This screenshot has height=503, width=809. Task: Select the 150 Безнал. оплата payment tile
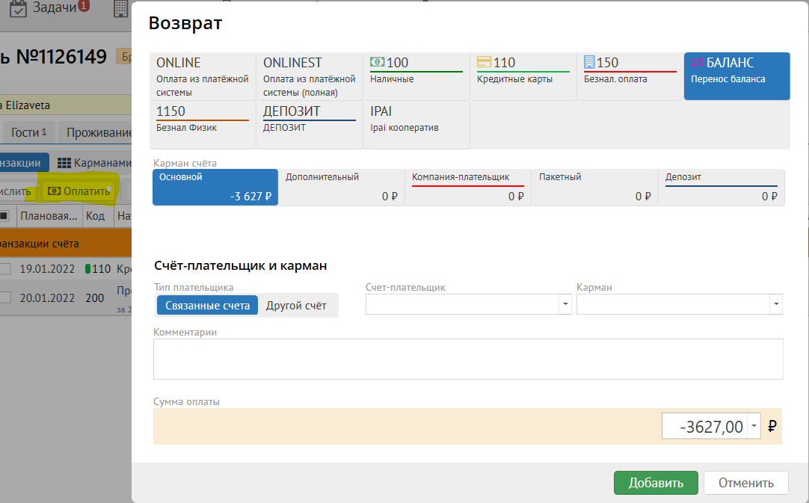630,76
